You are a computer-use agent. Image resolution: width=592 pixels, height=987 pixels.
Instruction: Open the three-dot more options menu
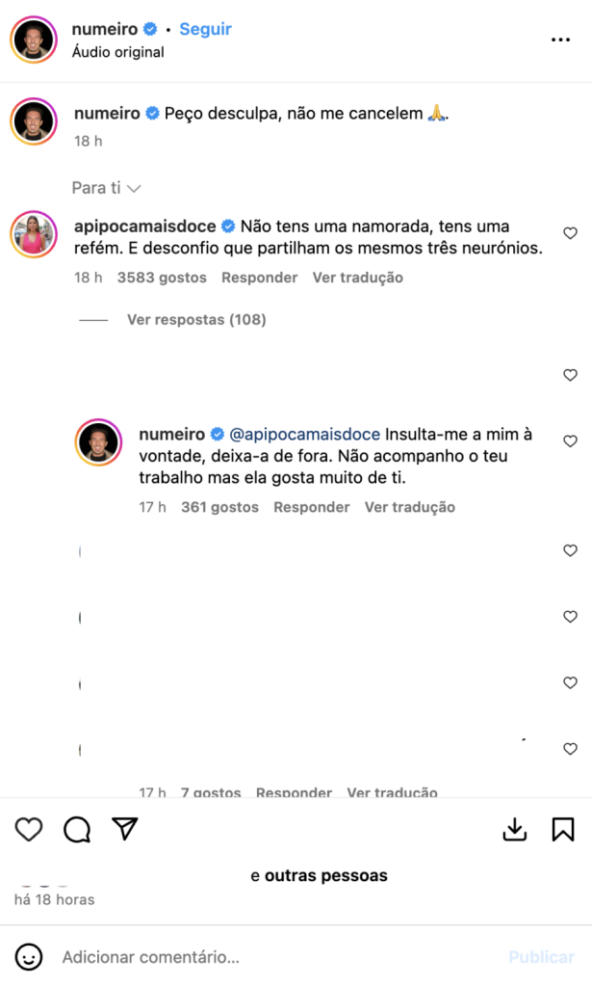560,40
